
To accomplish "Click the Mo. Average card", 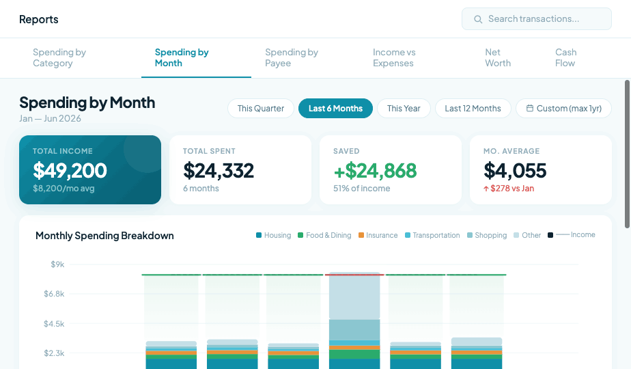I will click(540, 169).
